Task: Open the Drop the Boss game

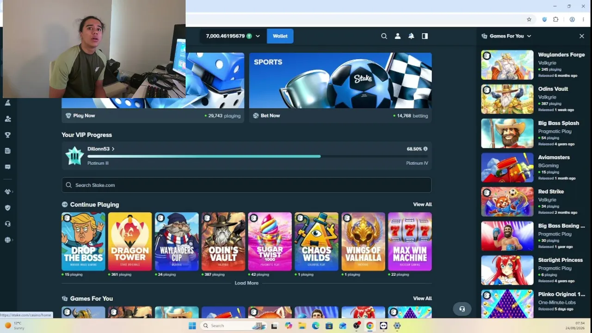Action: (83, 241)
